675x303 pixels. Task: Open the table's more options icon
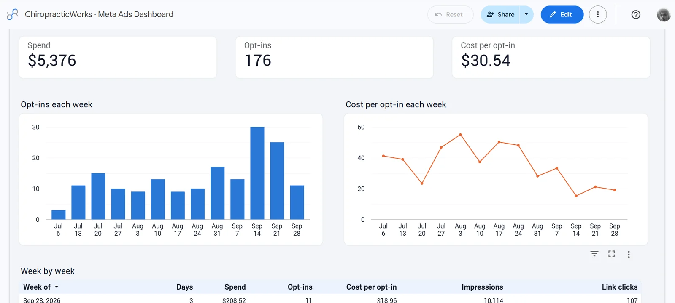629,254
